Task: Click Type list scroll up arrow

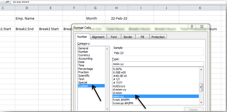Action: coord(201,70)
